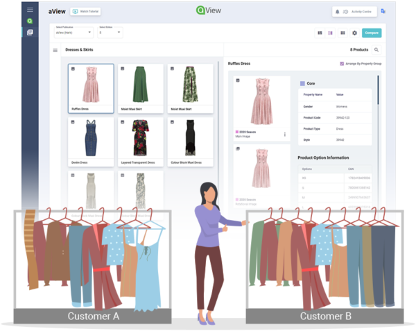Click the EAN column header

click(351, 169)
